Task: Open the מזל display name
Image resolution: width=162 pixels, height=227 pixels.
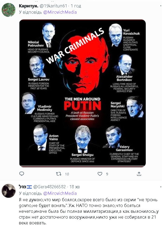Action: point(22,187)
